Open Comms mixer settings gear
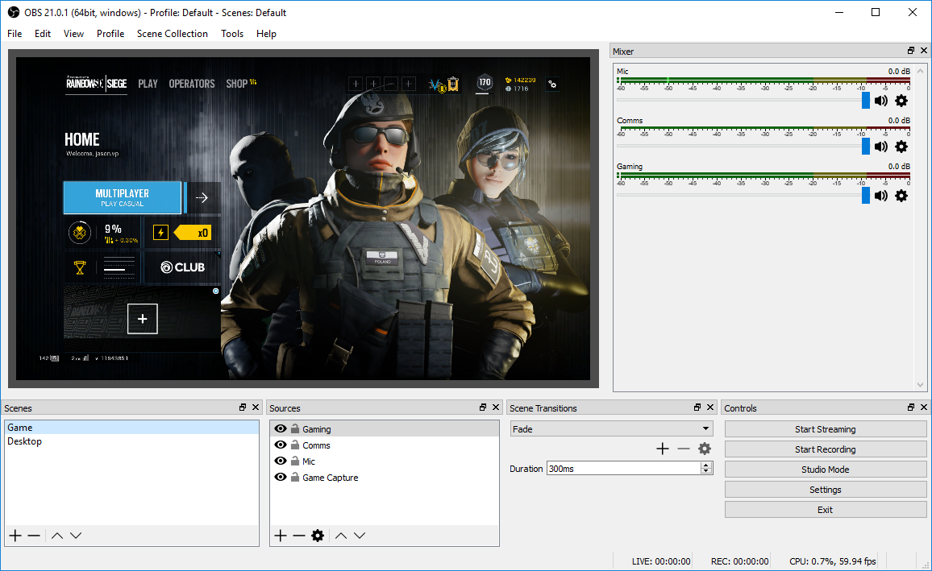932x571 pixels. (901, 147)
